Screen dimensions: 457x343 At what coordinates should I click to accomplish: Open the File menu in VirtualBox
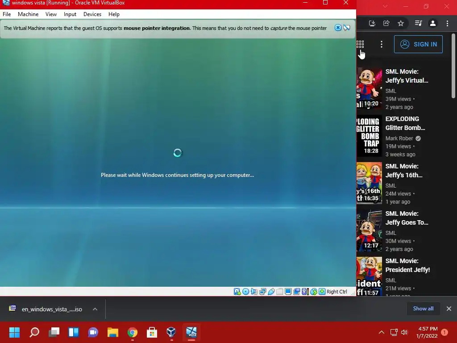coord(7,14)
